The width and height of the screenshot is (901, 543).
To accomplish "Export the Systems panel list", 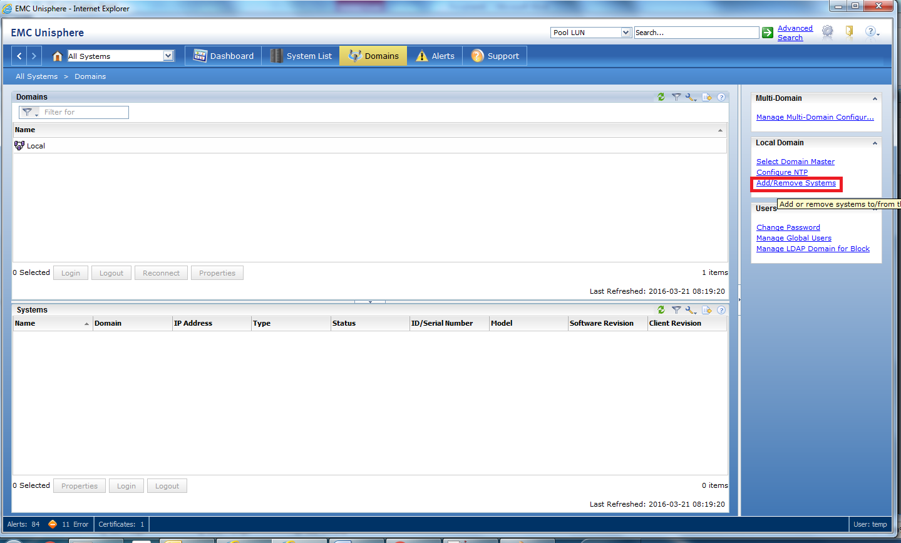I will tap(707, 310).
